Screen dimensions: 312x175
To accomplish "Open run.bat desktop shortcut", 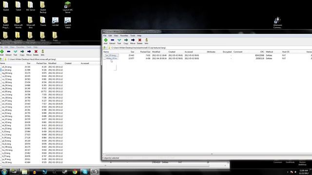I will tap(55, 22).
